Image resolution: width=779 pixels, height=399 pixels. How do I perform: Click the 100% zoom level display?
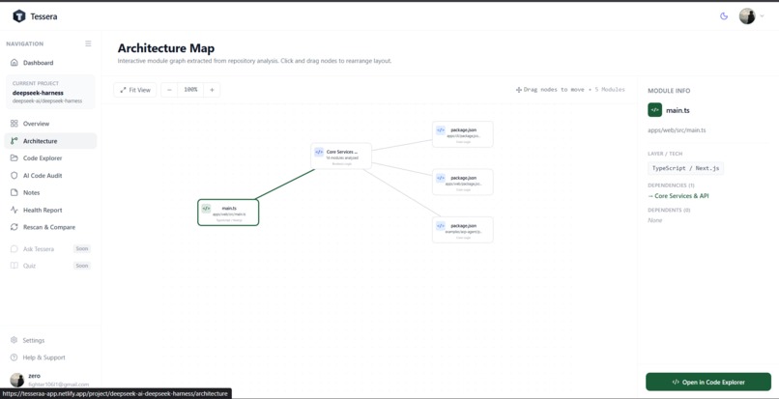[190, 90]
